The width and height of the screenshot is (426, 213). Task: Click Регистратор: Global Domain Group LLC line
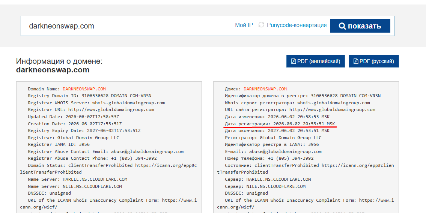click(x=273, y=138)
